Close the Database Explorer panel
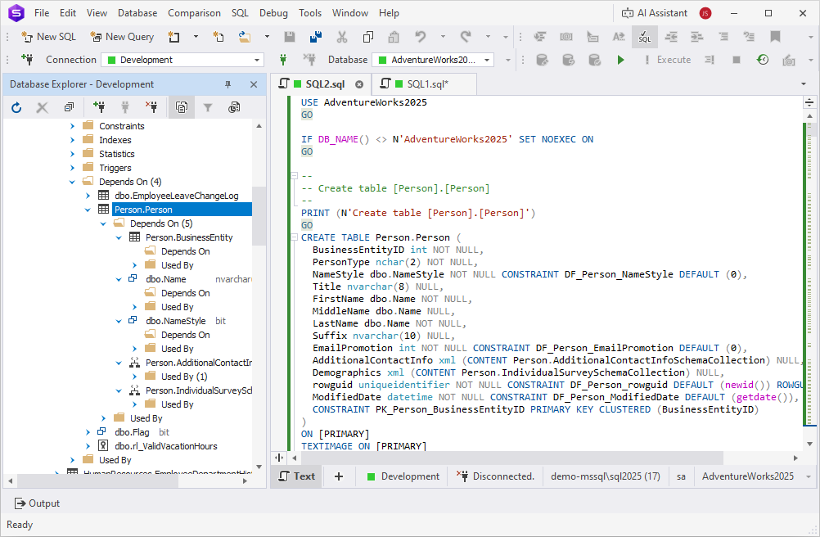The width and height of the screenshot is (820, 537). click(x=254, y=84)
